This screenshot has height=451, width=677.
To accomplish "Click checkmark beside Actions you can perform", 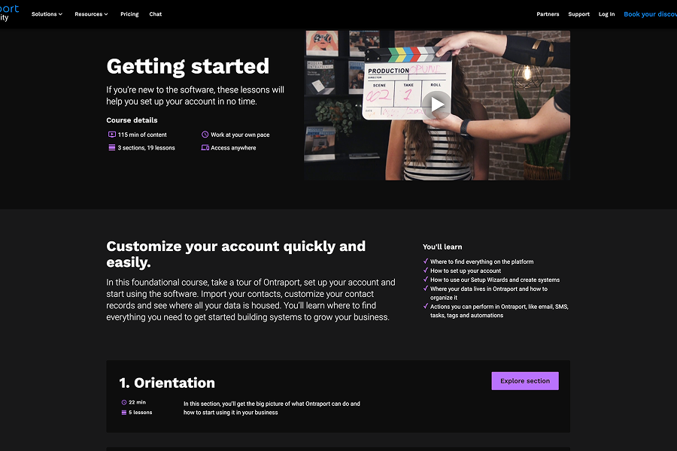I will (x=426, y=306).
